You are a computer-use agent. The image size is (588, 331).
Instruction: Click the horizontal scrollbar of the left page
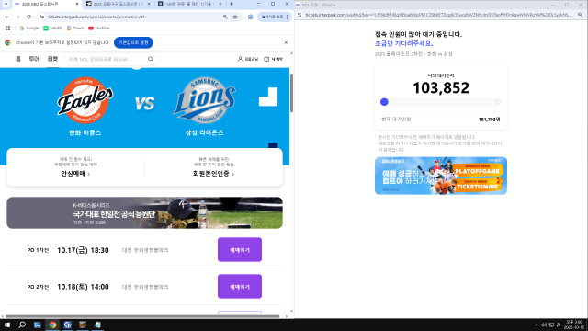point(142,316)
